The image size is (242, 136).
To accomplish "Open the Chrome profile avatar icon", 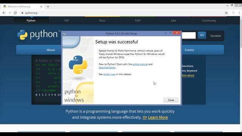I will pos(233,13).
